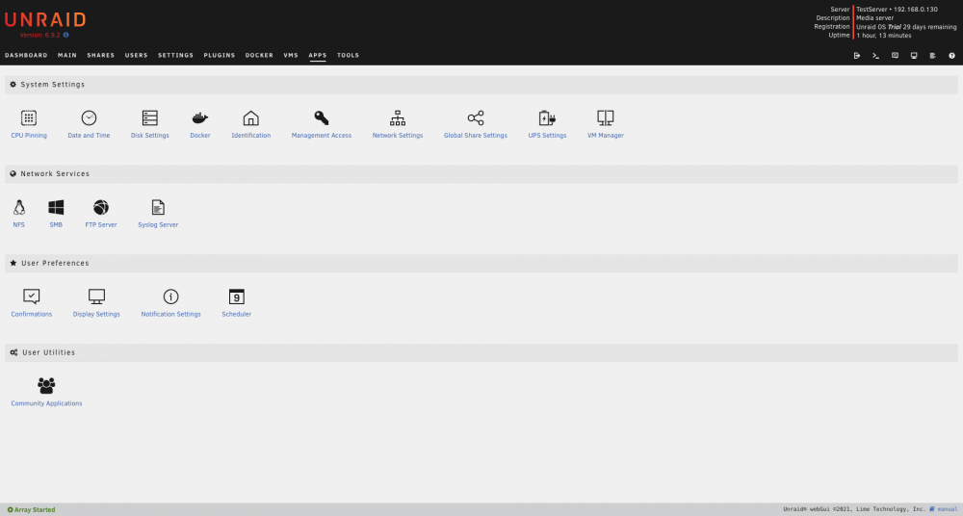Switch to the VMs tab
The width and height of the screenshot is (963, 516).
click(x=291, y=55)
